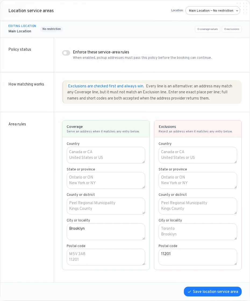The image size is (250, 301).
Task: Click the How matching works label
Action: pyautogui.click(x=26, y=84)
